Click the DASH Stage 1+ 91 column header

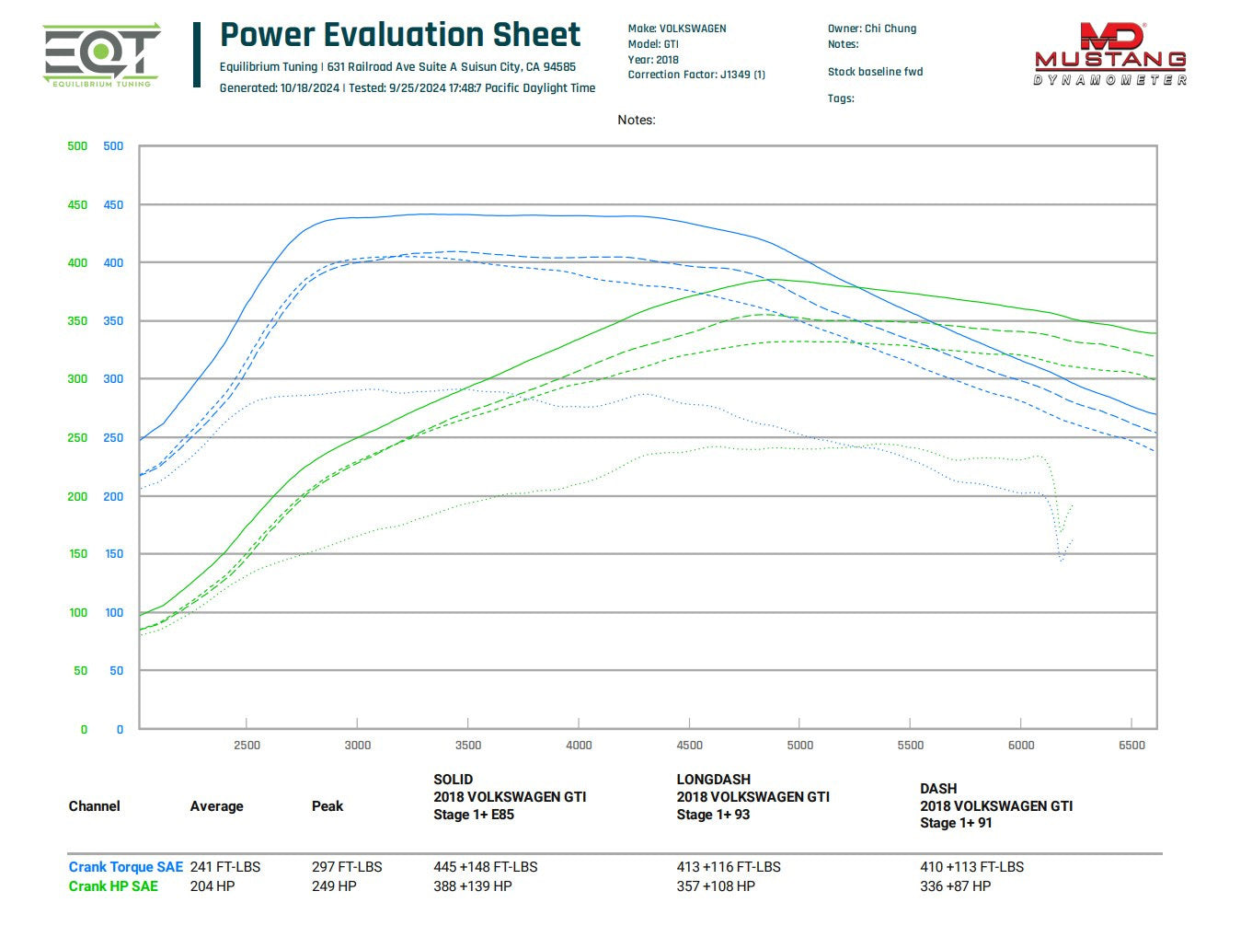point(996,806)
